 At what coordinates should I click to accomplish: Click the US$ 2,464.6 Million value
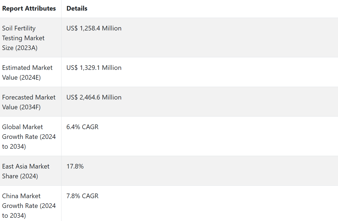(x=94, y=97)
